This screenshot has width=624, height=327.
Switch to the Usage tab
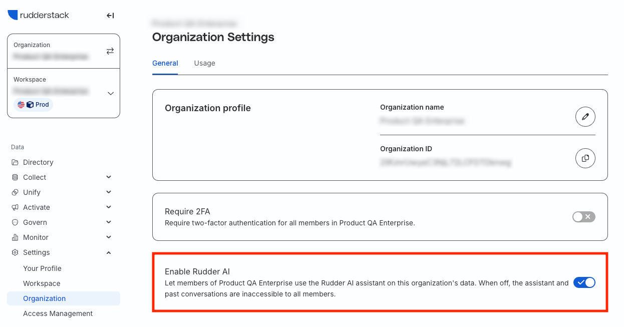coord(205,63)
